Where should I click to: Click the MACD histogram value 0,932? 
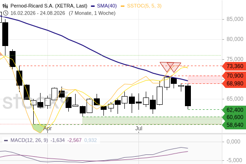(x=91, y=140)
